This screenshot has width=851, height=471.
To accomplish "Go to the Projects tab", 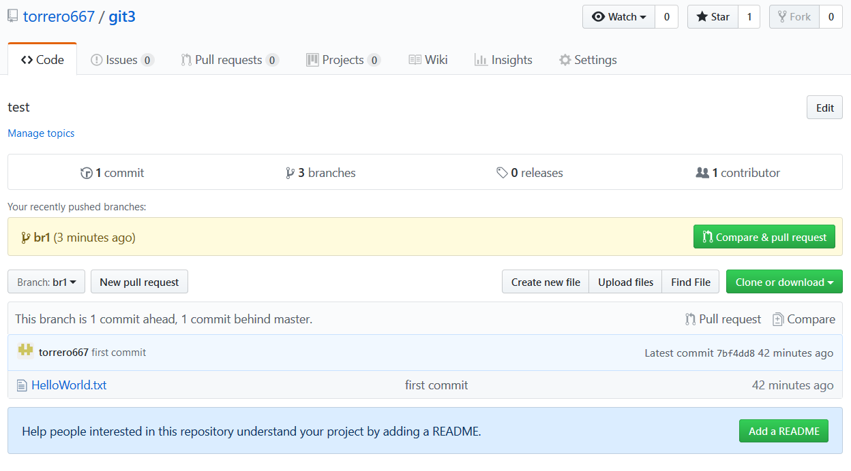I will coord(343,60).
